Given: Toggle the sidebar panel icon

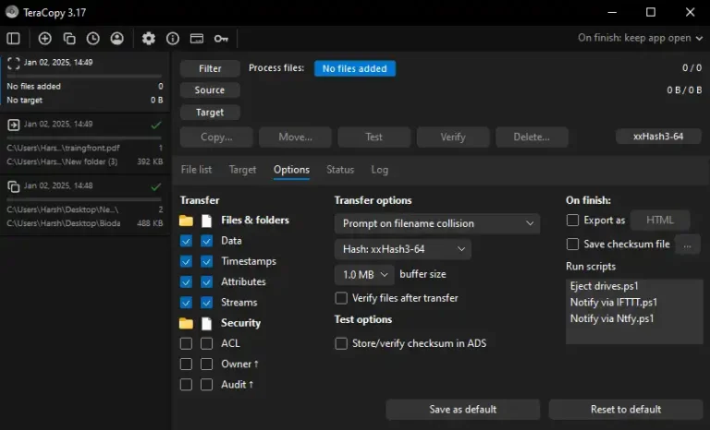Looking at the screenshot, I should (x=13, y=39).
